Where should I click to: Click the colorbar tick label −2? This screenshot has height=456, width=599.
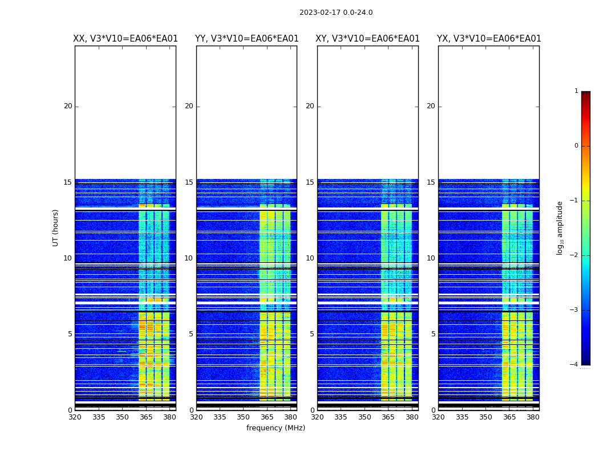point(575,255)
